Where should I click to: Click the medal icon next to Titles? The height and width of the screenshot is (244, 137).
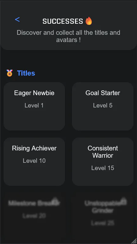(10, 73)
